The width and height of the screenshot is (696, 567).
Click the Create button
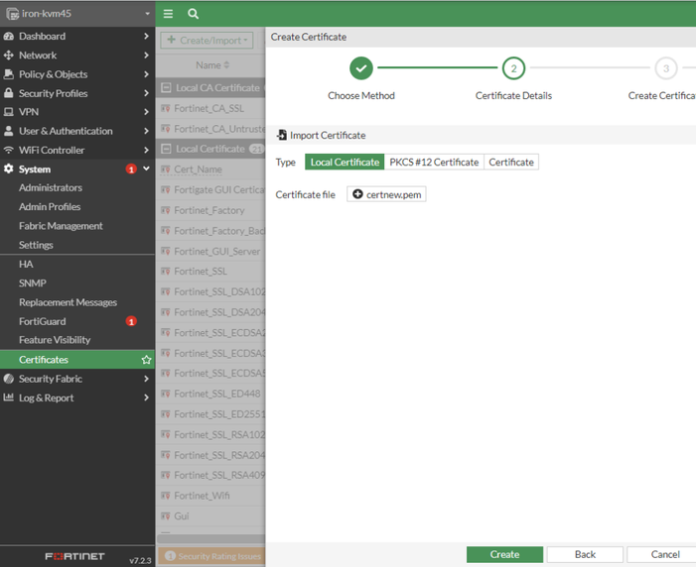tap(504, 554)
